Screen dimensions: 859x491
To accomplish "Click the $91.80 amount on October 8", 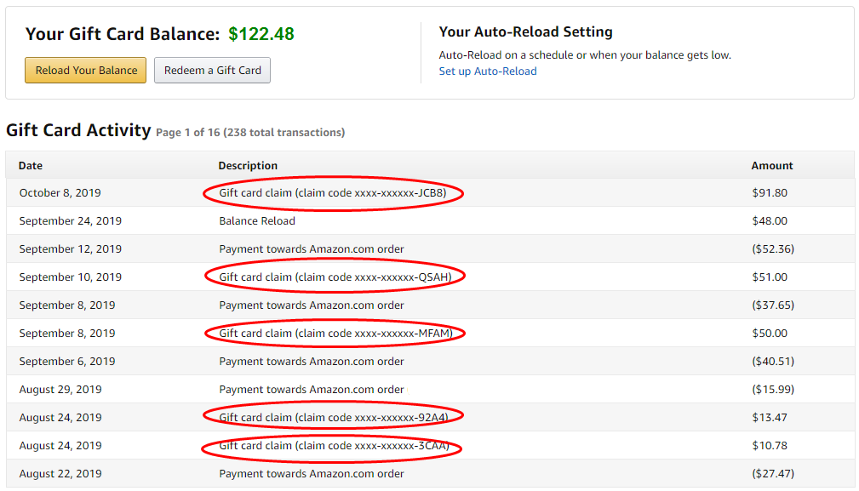I will [x=770, y=193].
